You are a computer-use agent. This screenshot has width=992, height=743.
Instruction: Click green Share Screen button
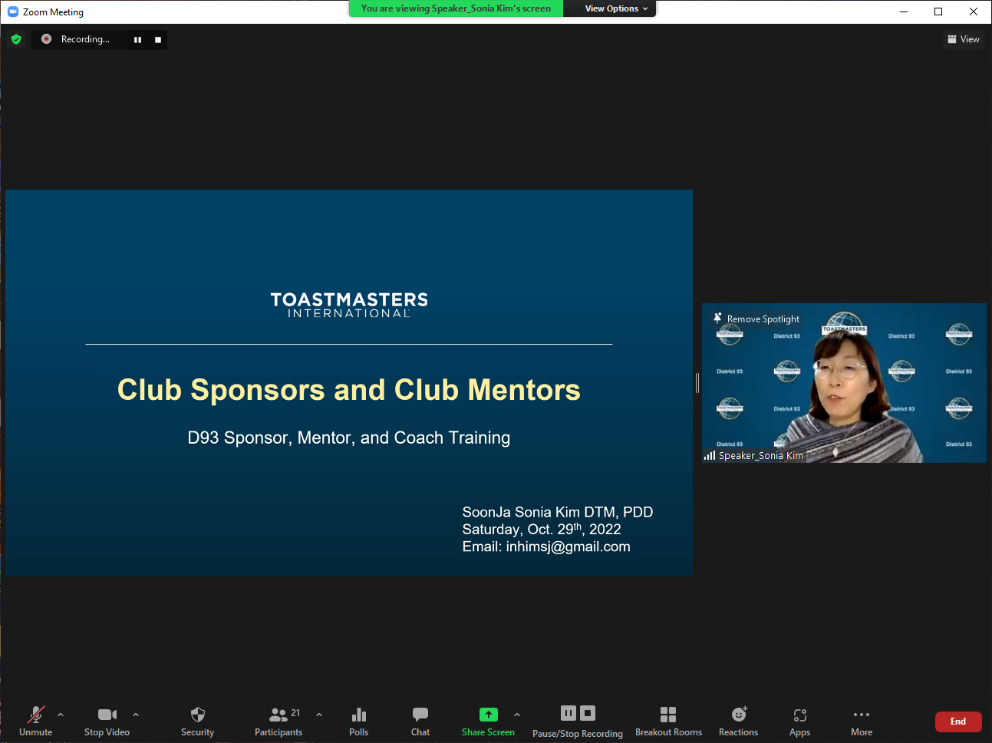pyautogui.click(x=489, y=721)
